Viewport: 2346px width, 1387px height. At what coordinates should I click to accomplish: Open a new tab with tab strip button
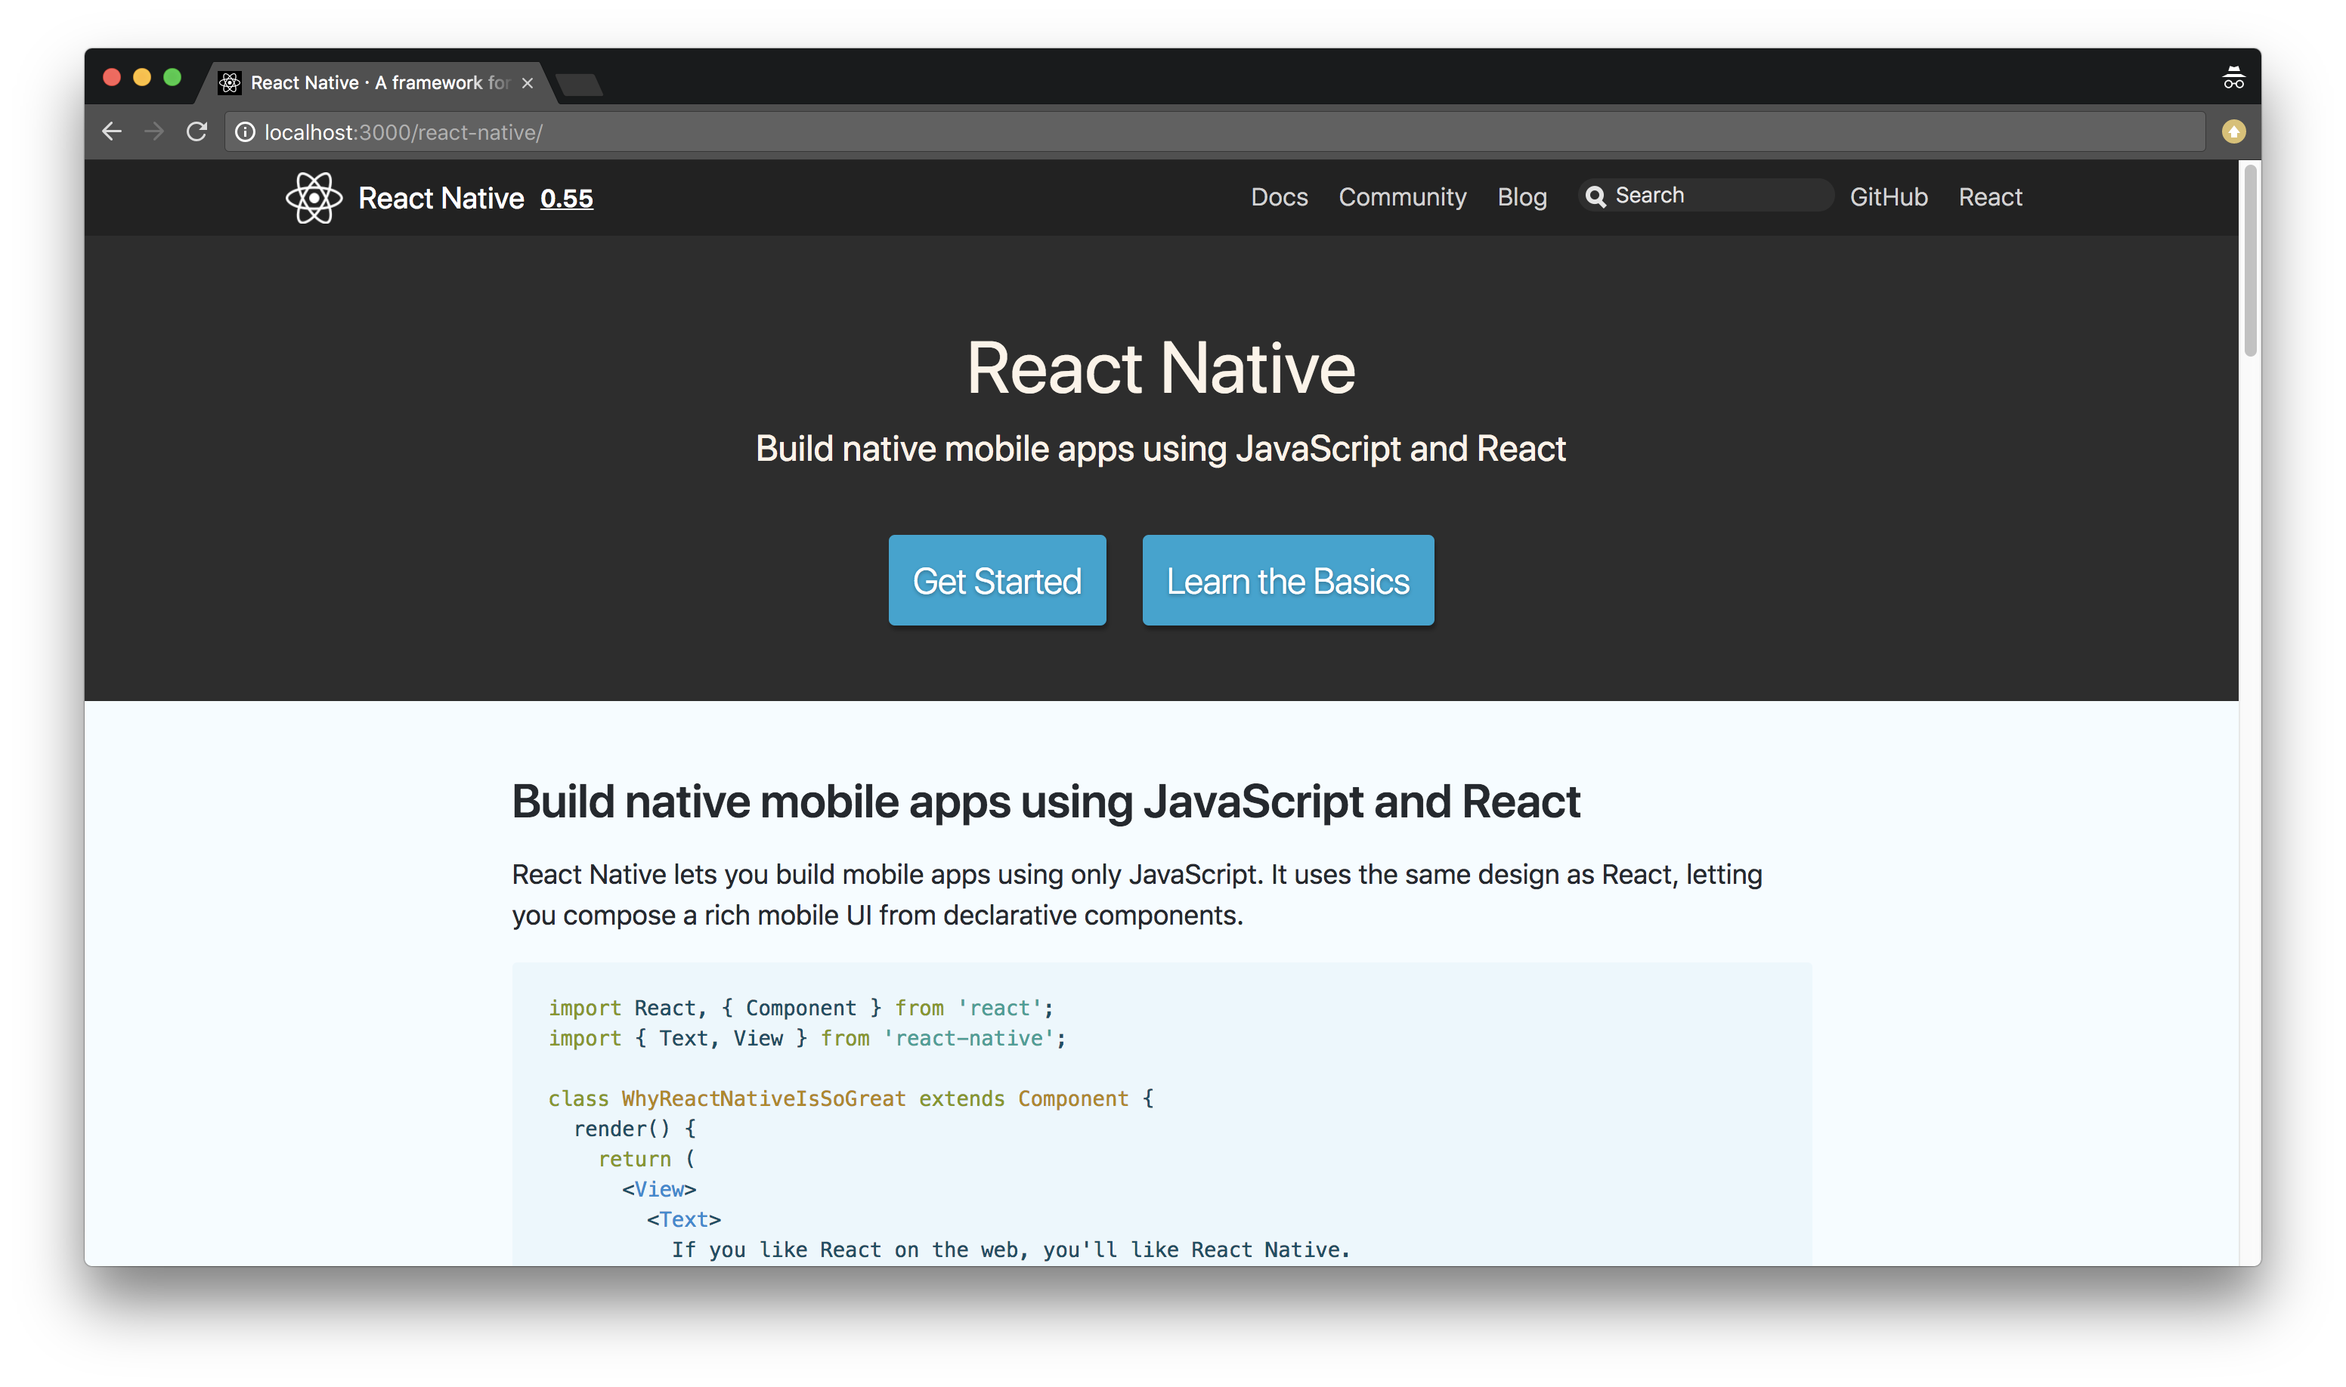(580, 84)
